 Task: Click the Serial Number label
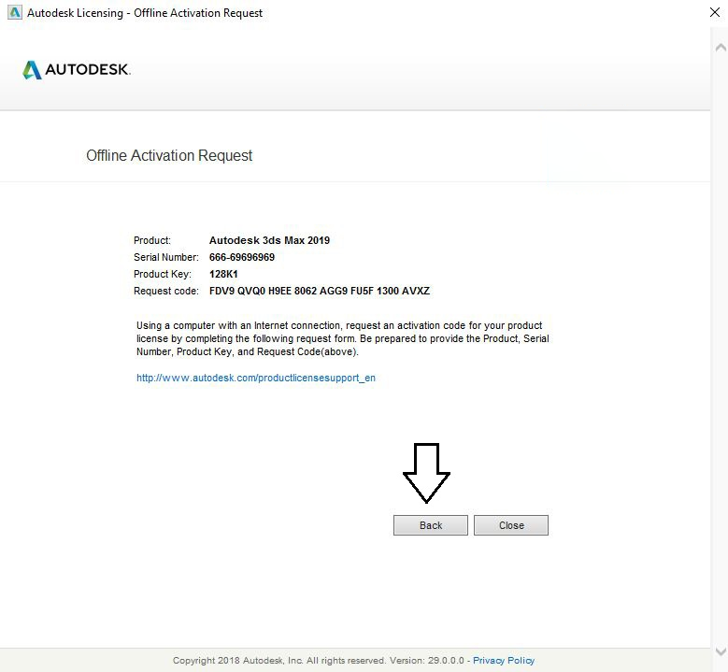click(166, 257)
